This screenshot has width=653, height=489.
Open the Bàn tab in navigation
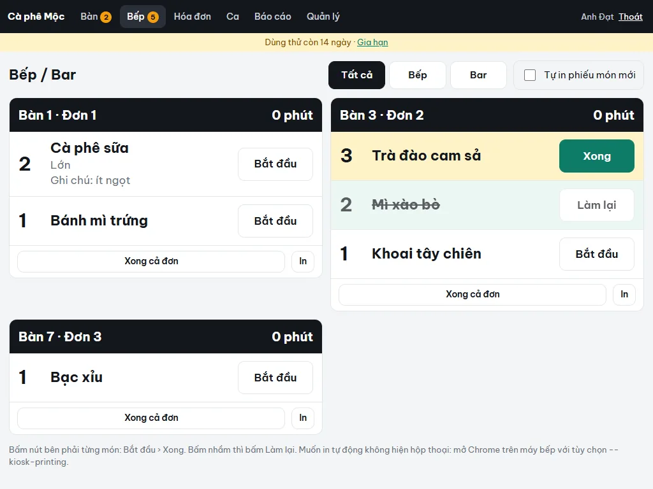pyautogui.click(x=96, y=17)
